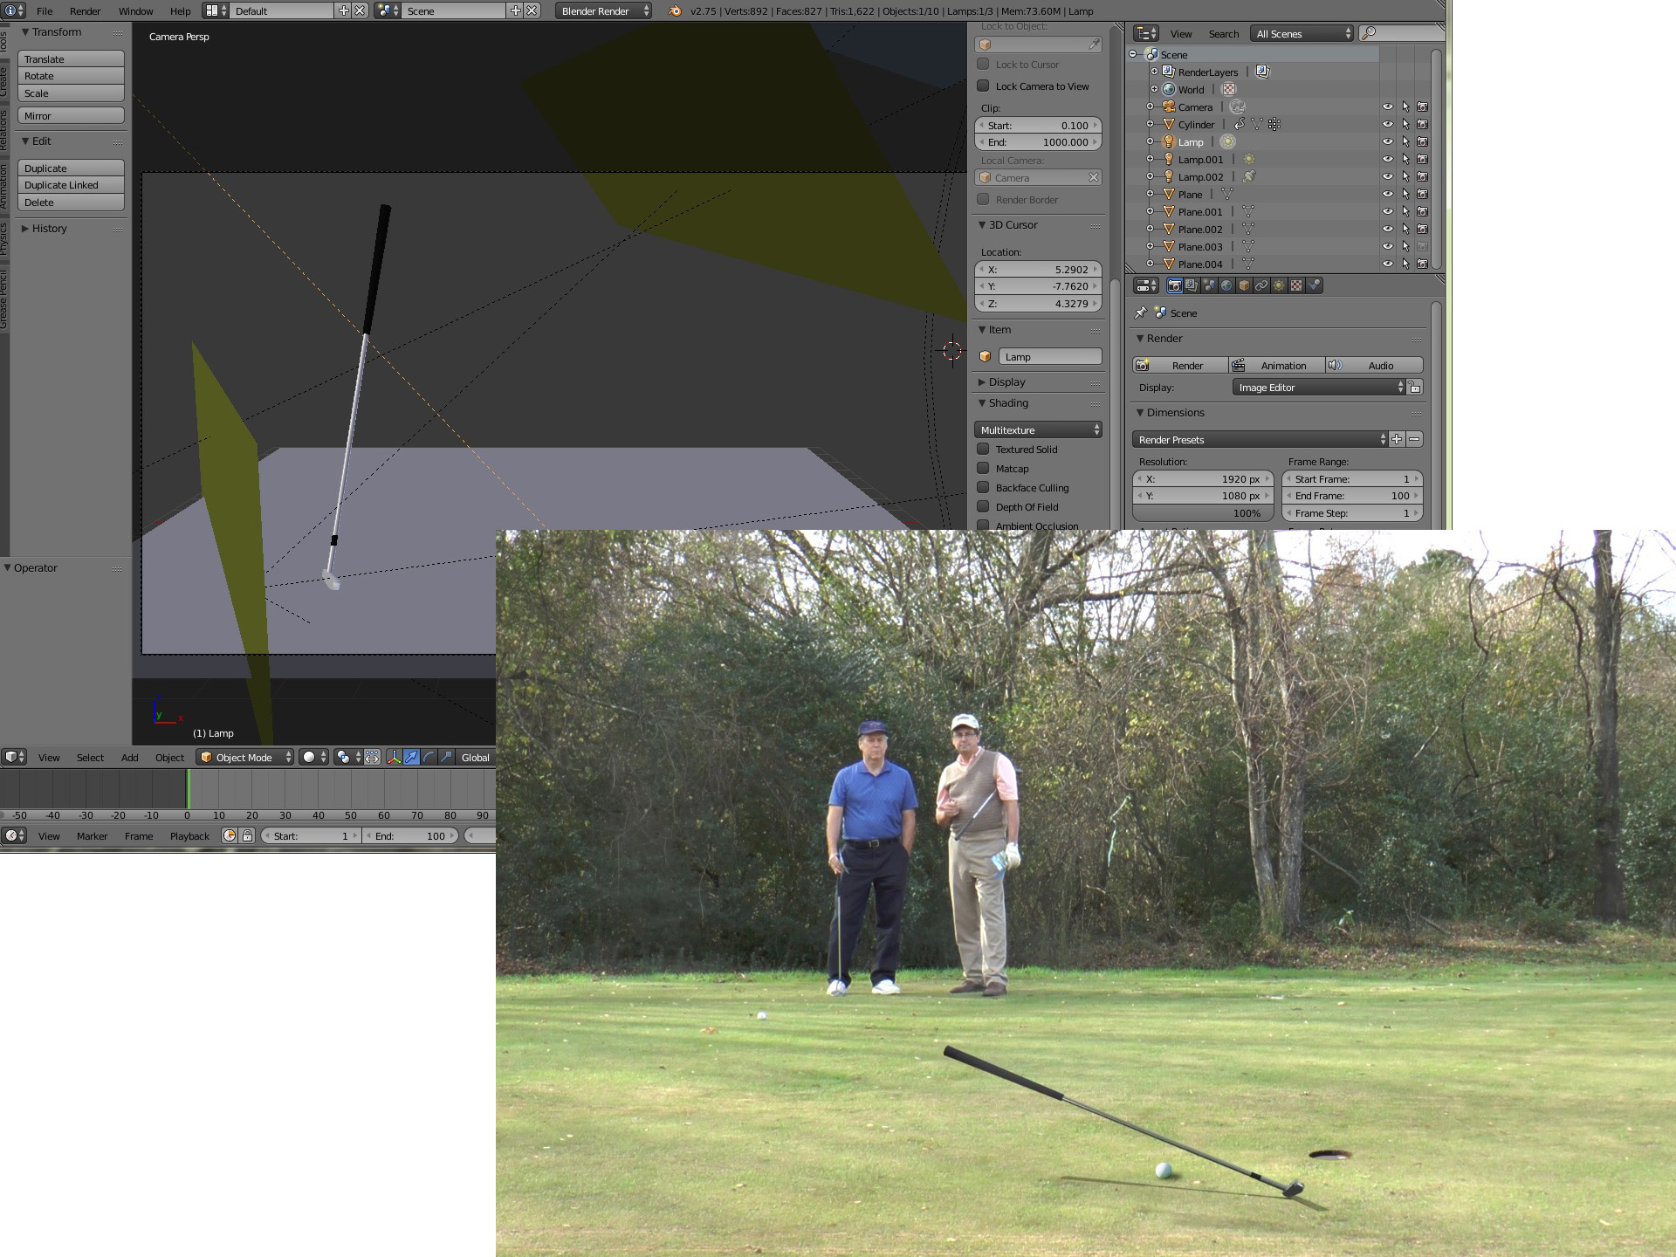Enable Lock Camera to View checkbox
This screenshot has width=1676, height=1257.
click(983, 86)
